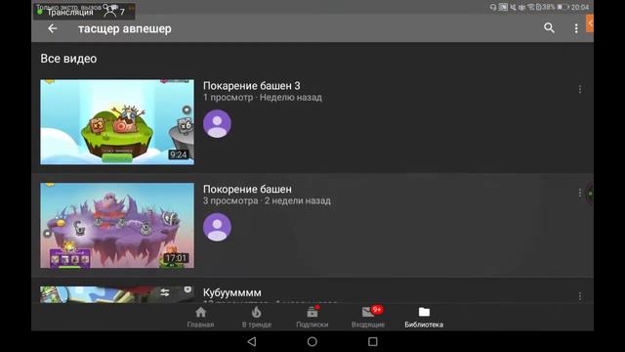Viewport: 625px width, 352px height.
Task: Tap the Android recent apps square button
Action: point(373,341)
